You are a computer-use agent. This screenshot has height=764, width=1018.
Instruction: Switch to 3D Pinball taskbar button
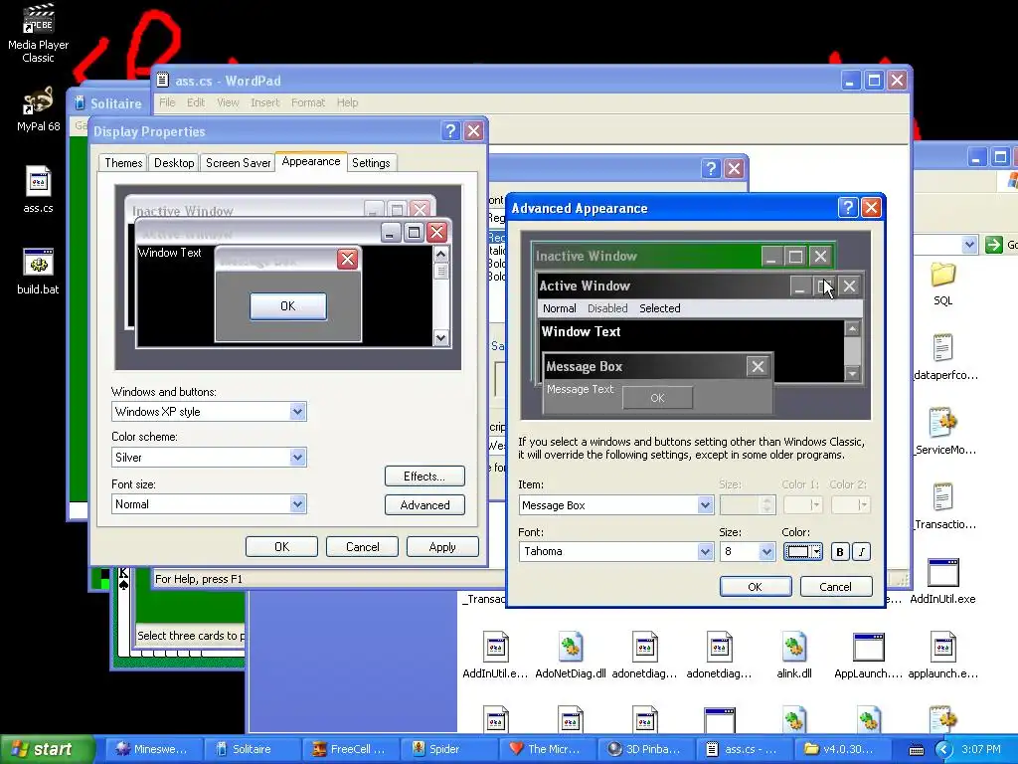(x=646, y=749)
